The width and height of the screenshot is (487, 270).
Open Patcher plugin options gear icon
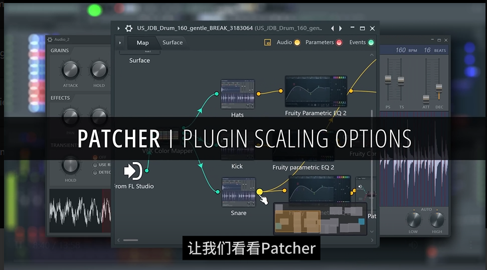click(x=128, y=28)
